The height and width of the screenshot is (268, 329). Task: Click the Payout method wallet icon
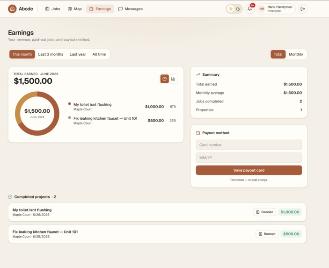tap(198, 133)
